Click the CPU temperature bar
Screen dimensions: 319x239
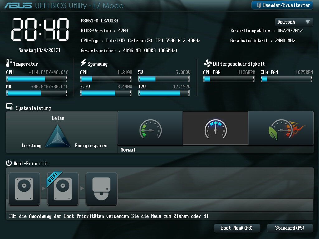pyautogui.click(x=37, y=79)
